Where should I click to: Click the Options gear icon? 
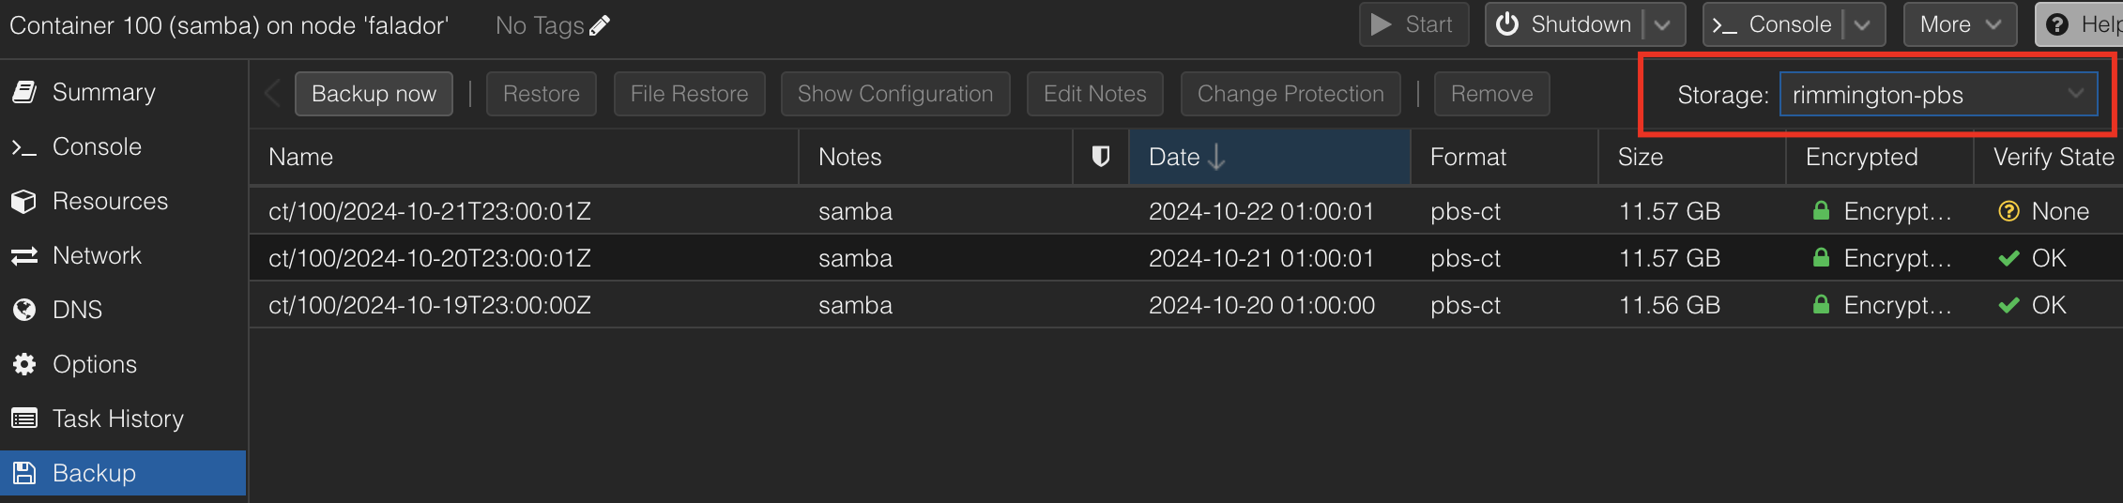24,364
